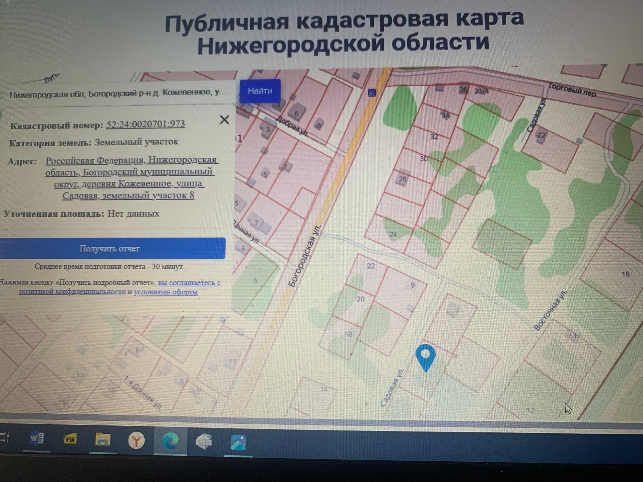The image size is (643, 482).
Task: Select parcel number 24 on the map
Action: [393, 234]
